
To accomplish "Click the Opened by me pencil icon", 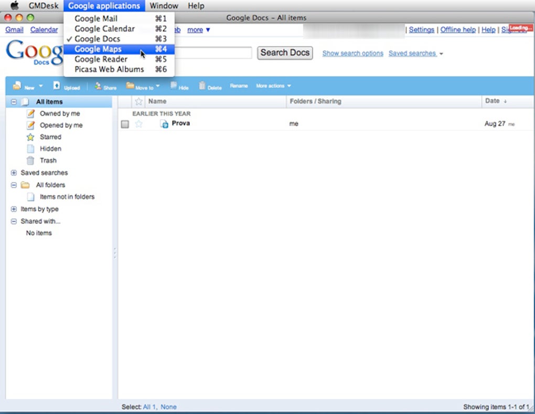I will 31,125.
